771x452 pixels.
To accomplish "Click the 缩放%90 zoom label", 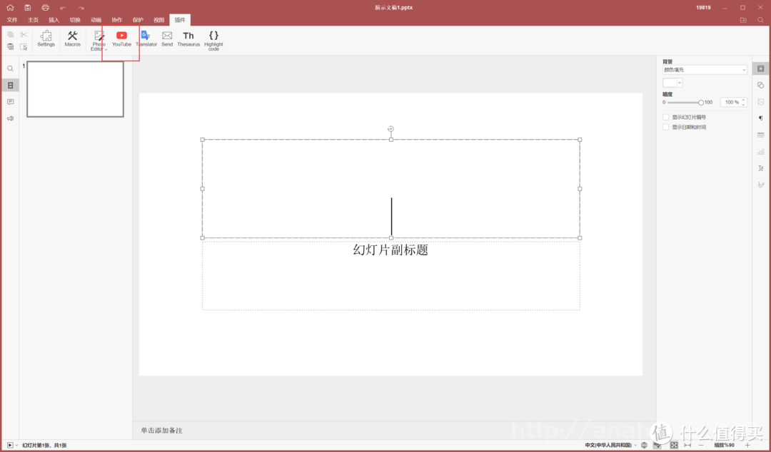I will [724, 445].
